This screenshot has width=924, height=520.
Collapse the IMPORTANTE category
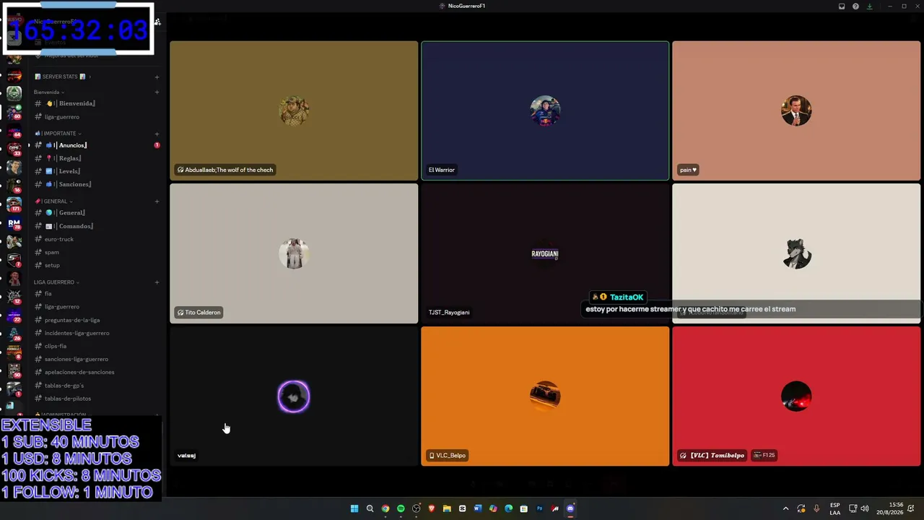58,134
